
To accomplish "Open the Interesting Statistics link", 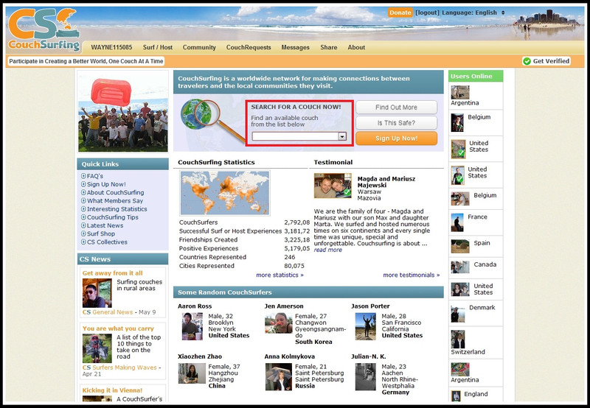I will pos(117,209).
